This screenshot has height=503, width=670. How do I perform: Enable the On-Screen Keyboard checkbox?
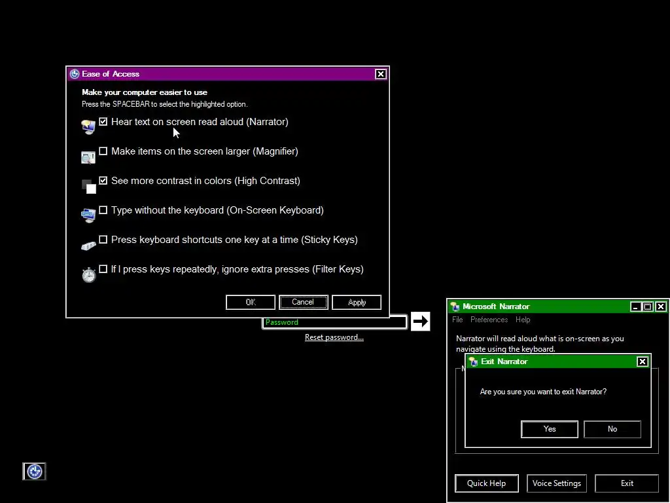pos(103,210)
